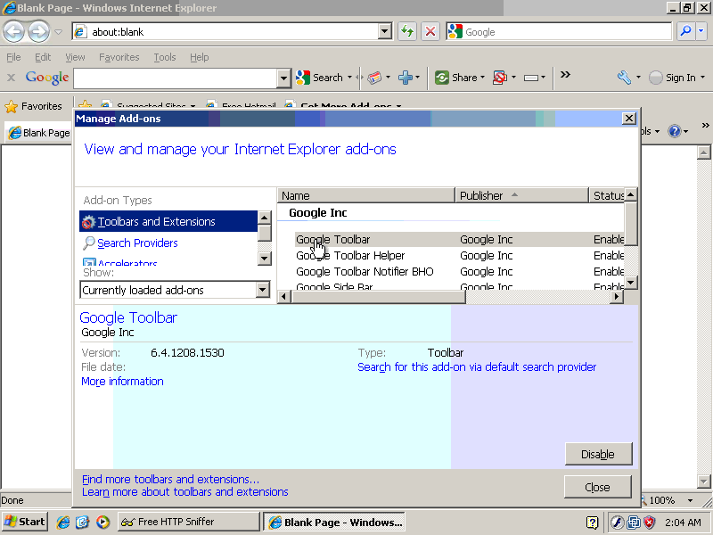713x535 pixels.
Task: Expand the Sign In dropdown arrow
Action: tap(702, 78)
